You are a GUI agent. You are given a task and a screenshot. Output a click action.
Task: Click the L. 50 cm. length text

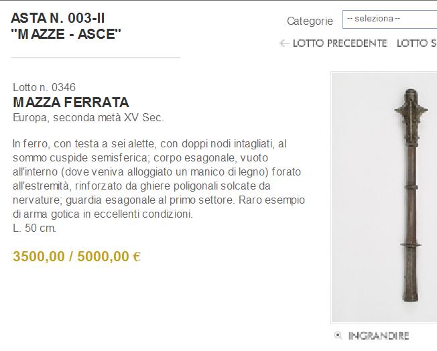[35, 228]
